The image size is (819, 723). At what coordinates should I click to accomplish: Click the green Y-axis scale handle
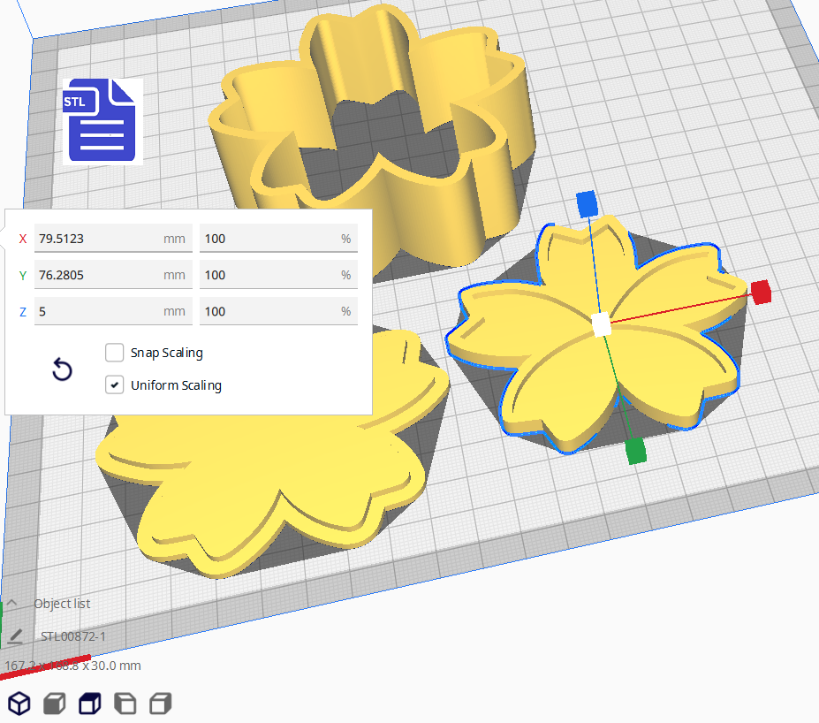click(x=635, y=452)
